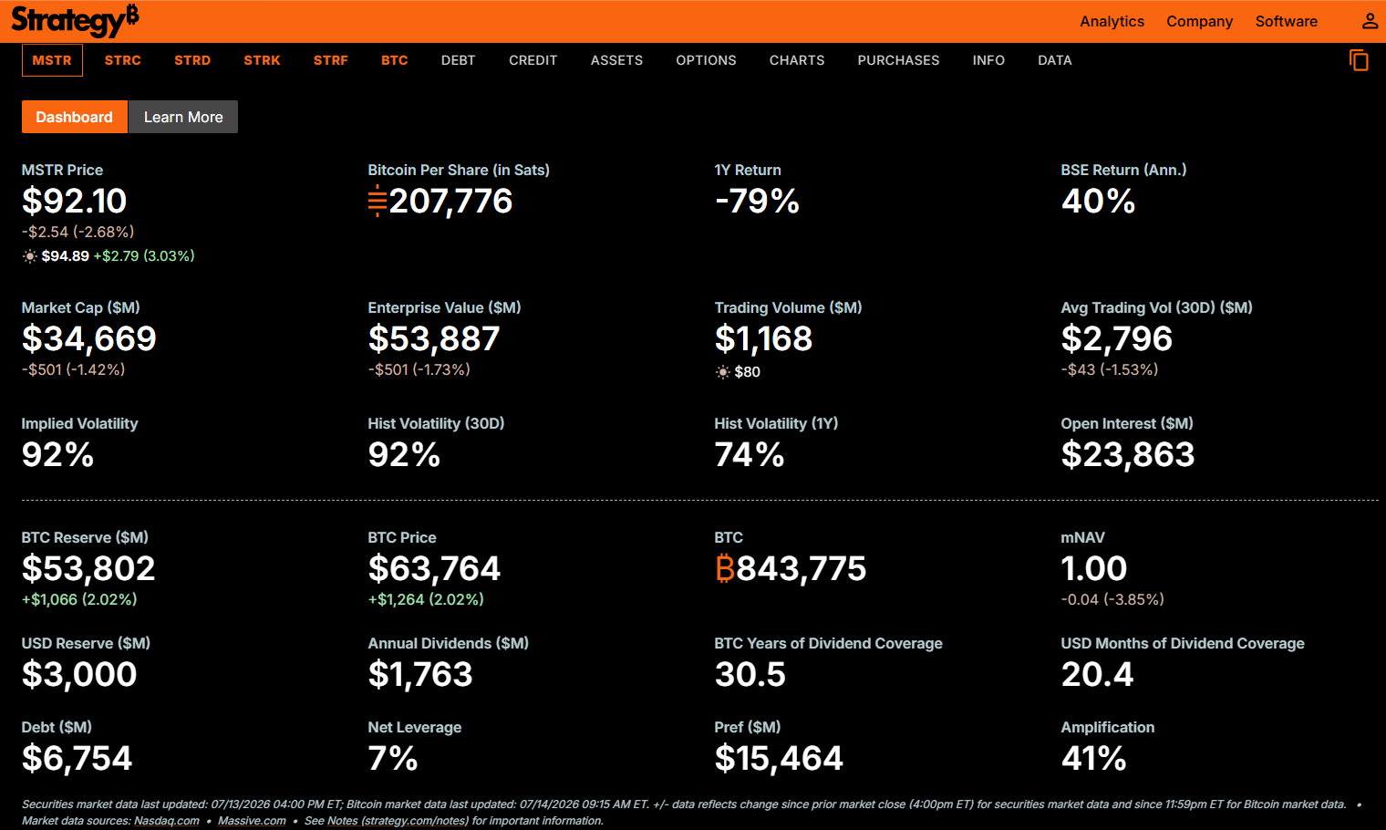The width and height of the screenshot is (1386, 830).
Task: Click the BTC Reserve value $53,802
Action: (x=88, y=569)
